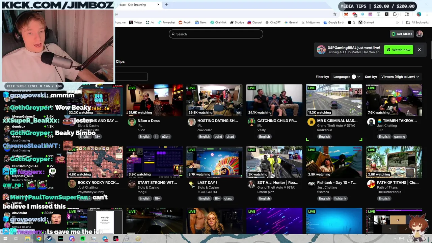432x243 pixels.
Task: Open the Midjourney bookmark
Action: 310,23
